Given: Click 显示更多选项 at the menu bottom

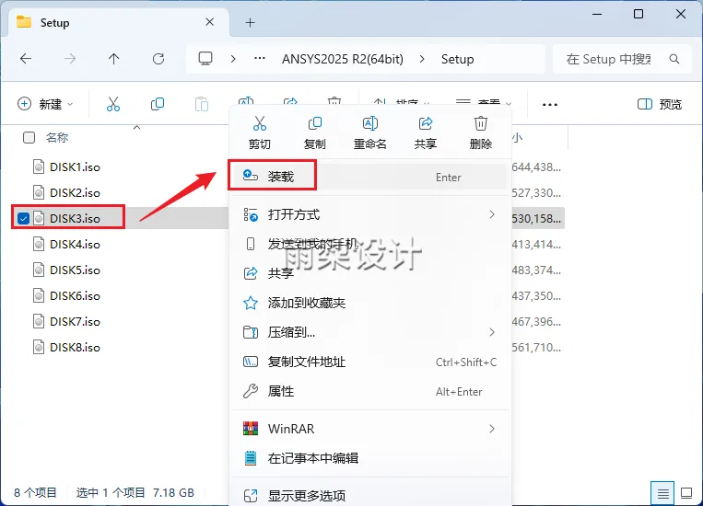Looking at the screenshot, I should tap(370, 495).
